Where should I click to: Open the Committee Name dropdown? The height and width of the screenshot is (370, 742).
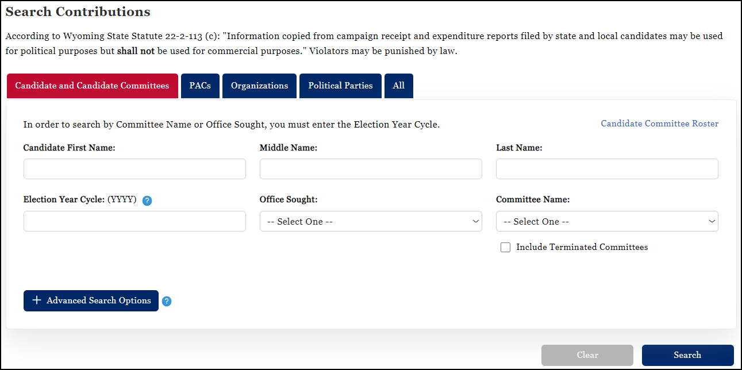point(607,221)
